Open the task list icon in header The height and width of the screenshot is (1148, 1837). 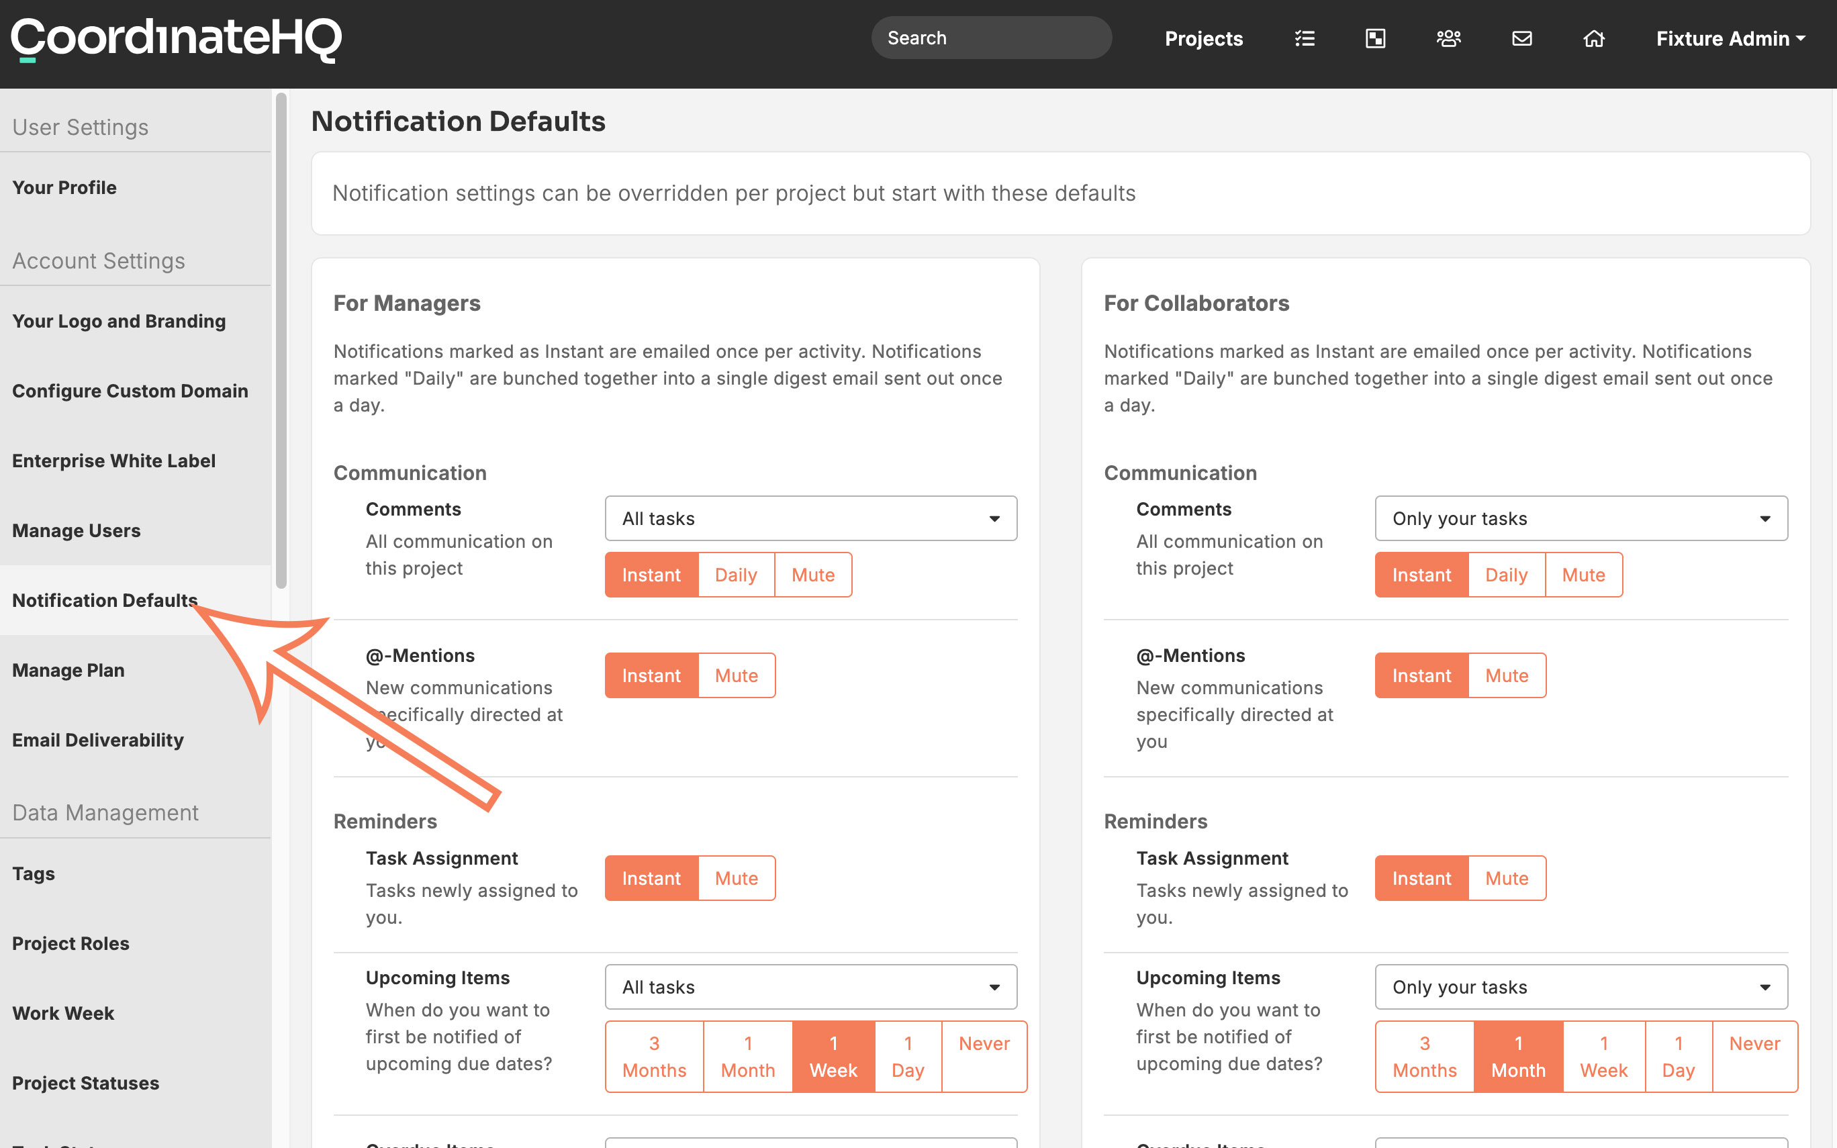pyautogui.click(x=1304, y=38)
